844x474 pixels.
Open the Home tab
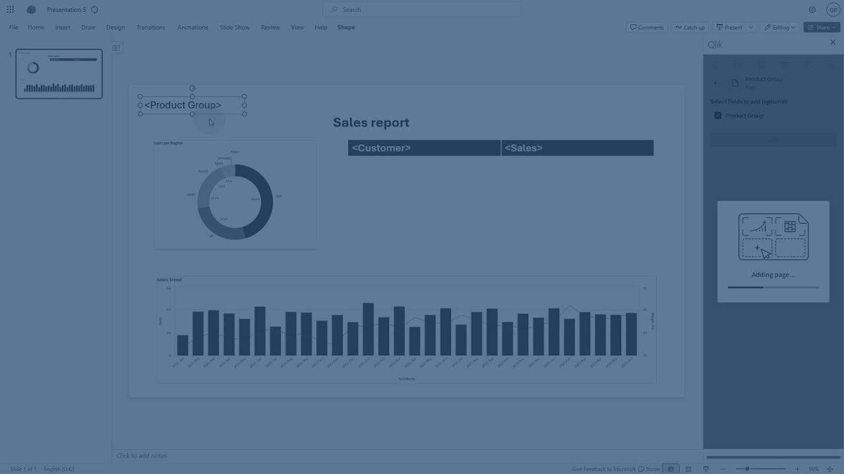pyautogui.click(x=36, y=28)
